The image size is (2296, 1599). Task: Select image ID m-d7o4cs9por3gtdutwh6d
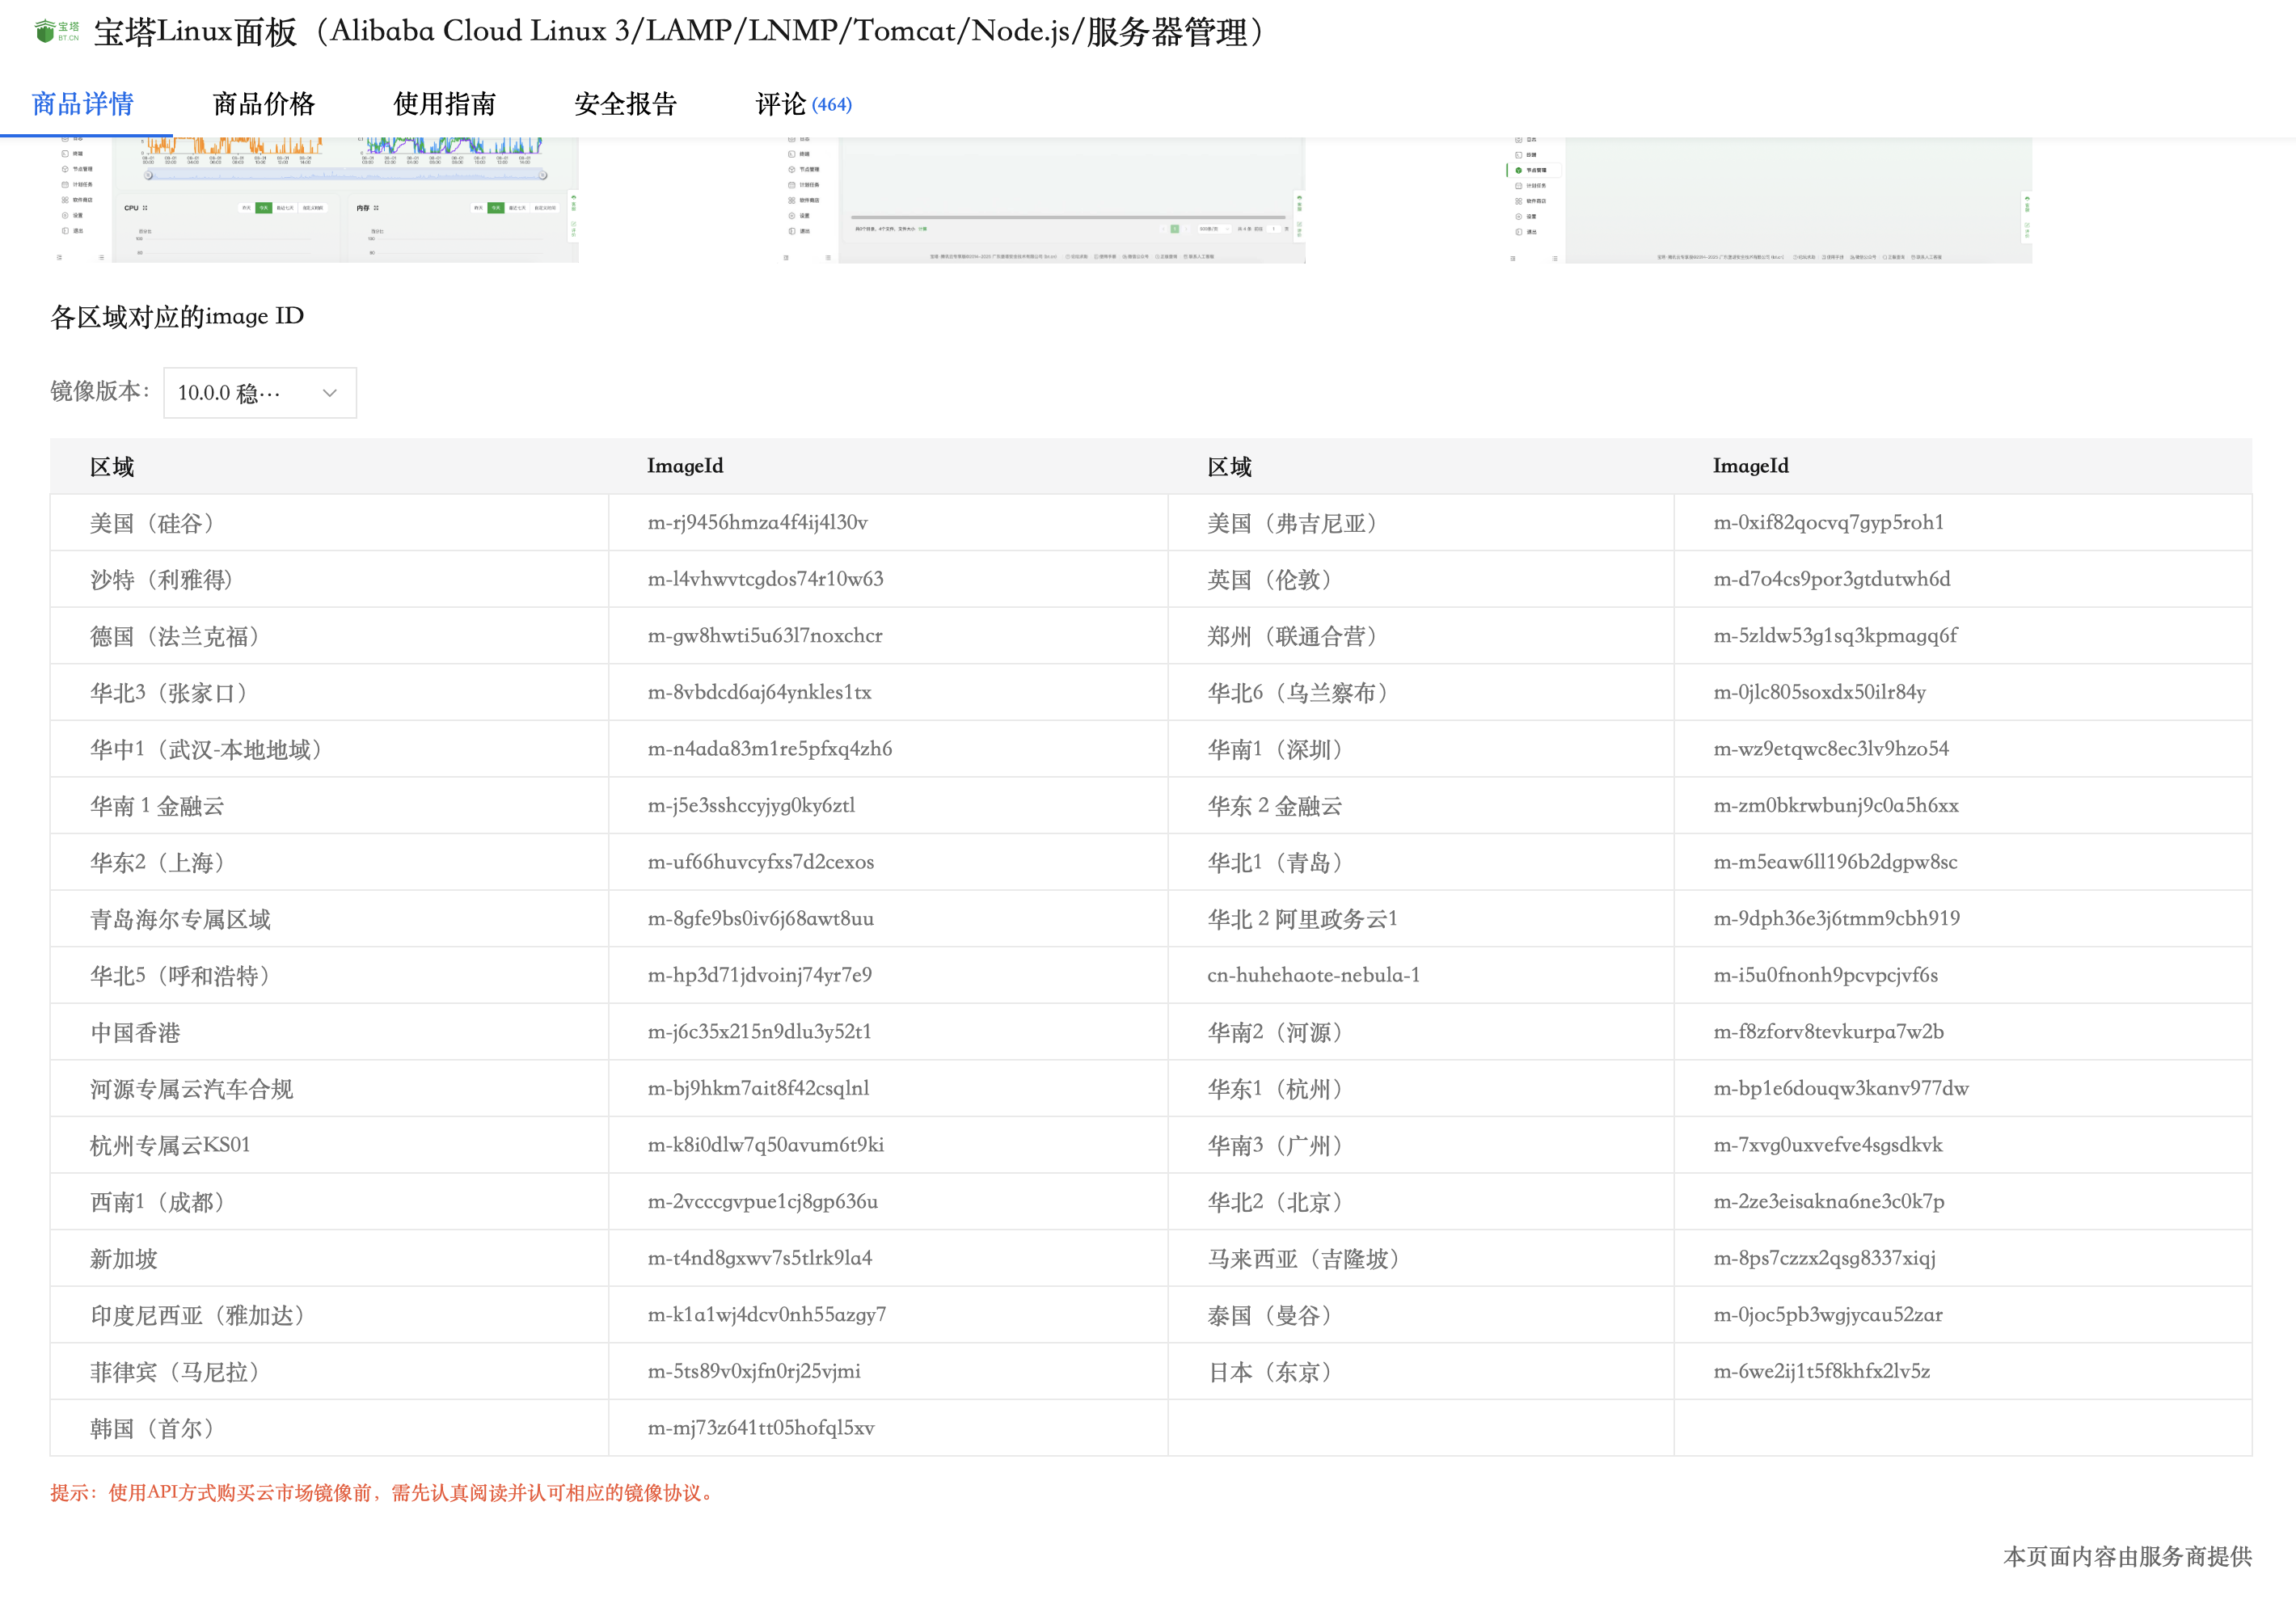tap(1832, 579)
